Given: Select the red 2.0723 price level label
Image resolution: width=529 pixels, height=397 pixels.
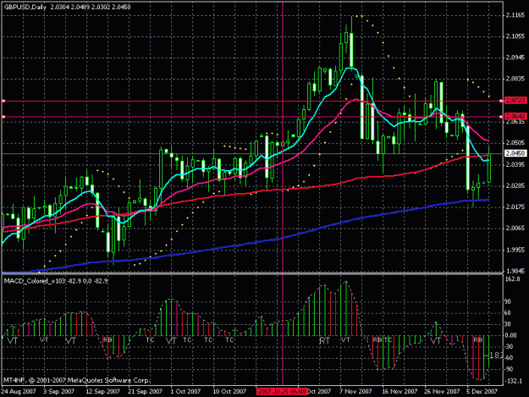Looking at the screenshot, I should [x=515, y=101].
